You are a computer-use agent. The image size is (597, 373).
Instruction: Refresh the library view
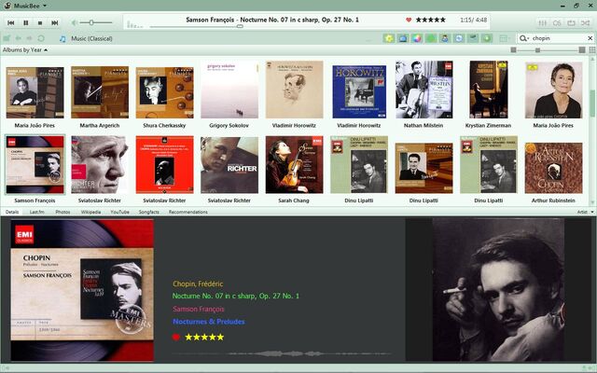(41, 38)
